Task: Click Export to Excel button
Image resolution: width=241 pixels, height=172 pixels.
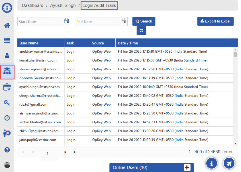Action: click(x=215, y=21)
